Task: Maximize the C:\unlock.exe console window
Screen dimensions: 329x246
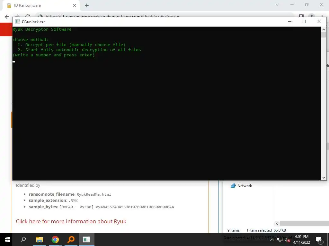Action: [x=304, y=21]
